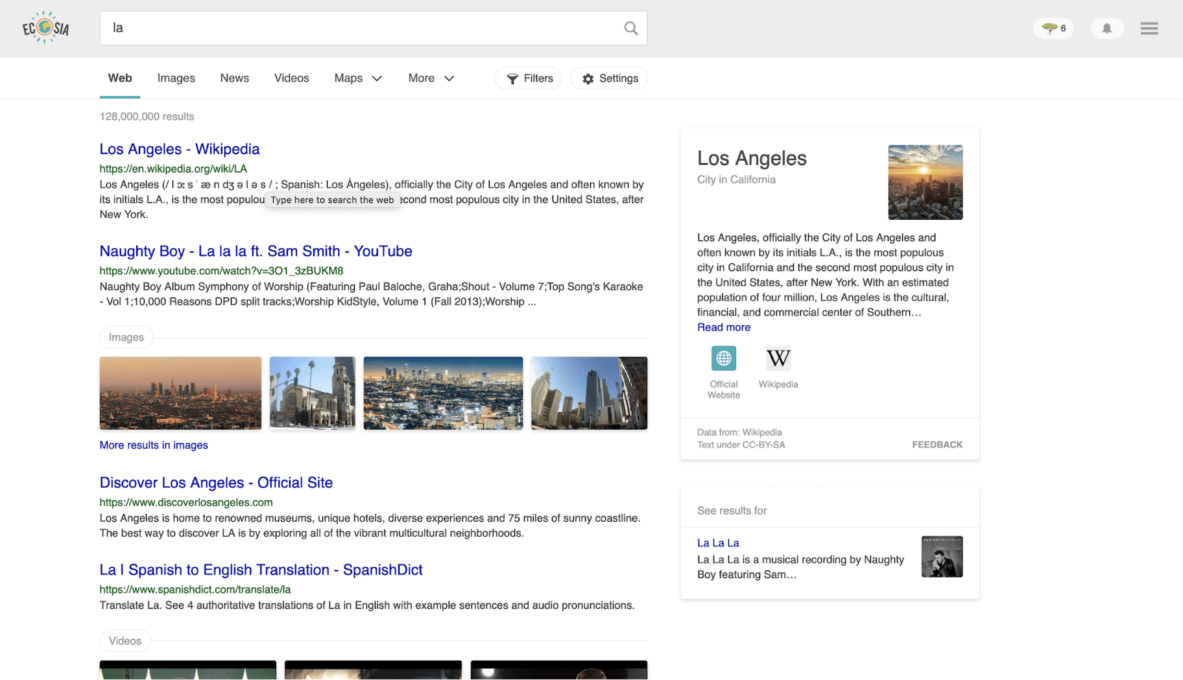
Task: Open the Los Angeles Wikipedia result
Action: point(180,149)
